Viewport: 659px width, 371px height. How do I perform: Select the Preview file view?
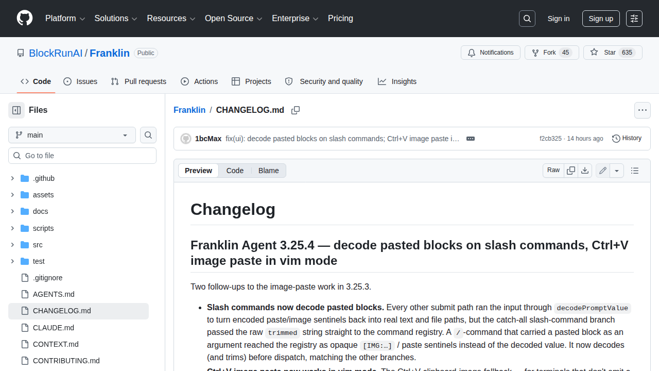click(x=198, y=171)
